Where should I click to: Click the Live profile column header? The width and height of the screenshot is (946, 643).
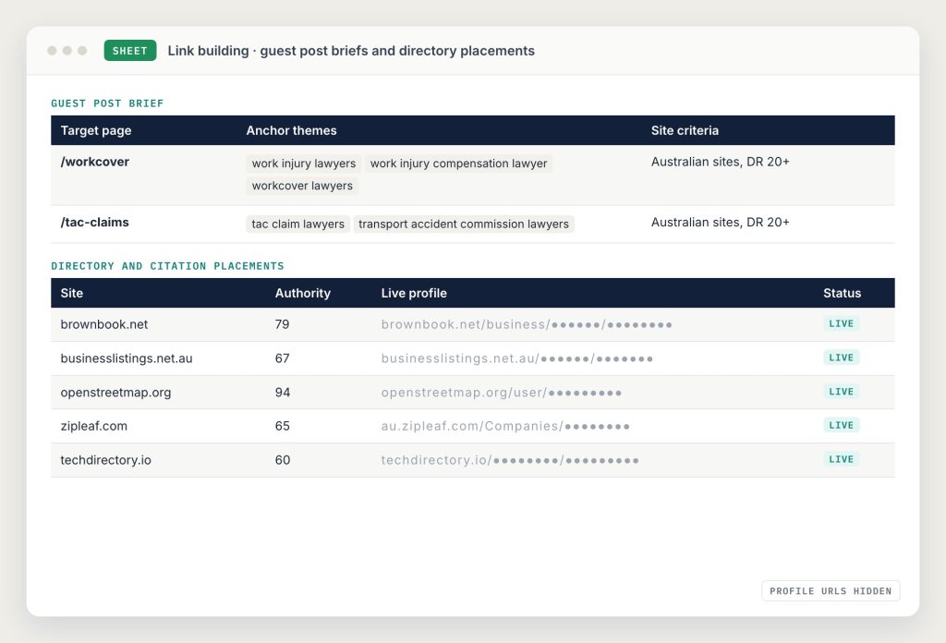coord(414,293)
